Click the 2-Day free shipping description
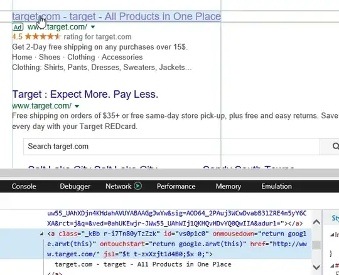Screen dimensions: 339x275 pos(100,47)
